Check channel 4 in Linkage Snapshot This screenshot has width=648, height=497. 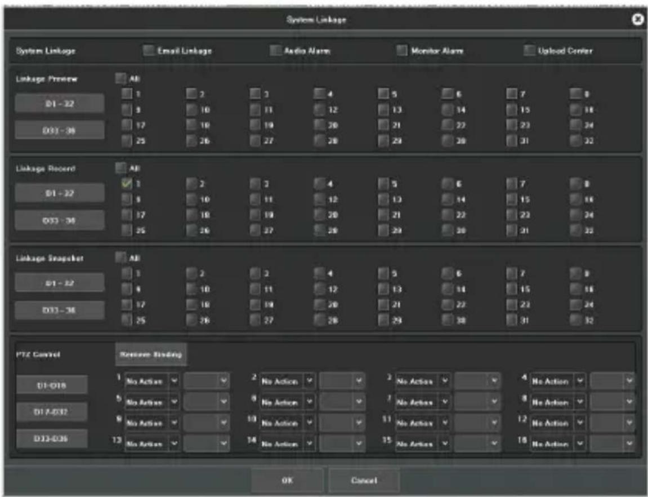tap(319, 273)
